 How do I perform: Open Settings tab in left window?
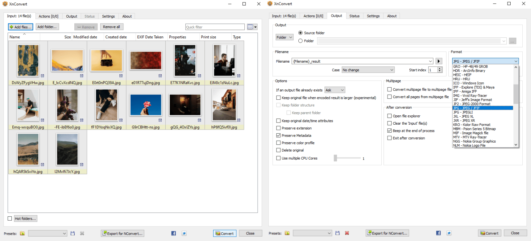pos(108,16)
